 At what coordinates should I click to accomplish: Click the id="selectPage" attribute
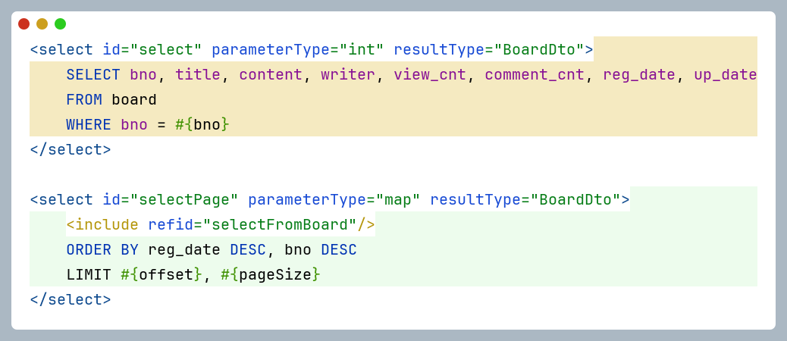click(170, 199)
